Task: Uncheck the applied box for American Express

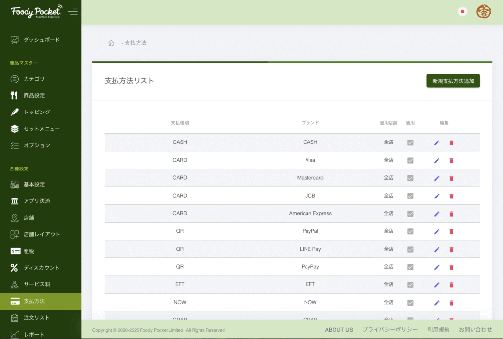Action: (410, 214)
